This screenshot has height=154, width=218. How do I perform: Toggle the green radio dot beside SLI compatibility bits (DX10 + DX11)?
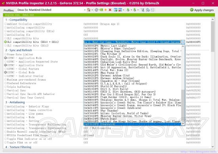tap(6, 42)
